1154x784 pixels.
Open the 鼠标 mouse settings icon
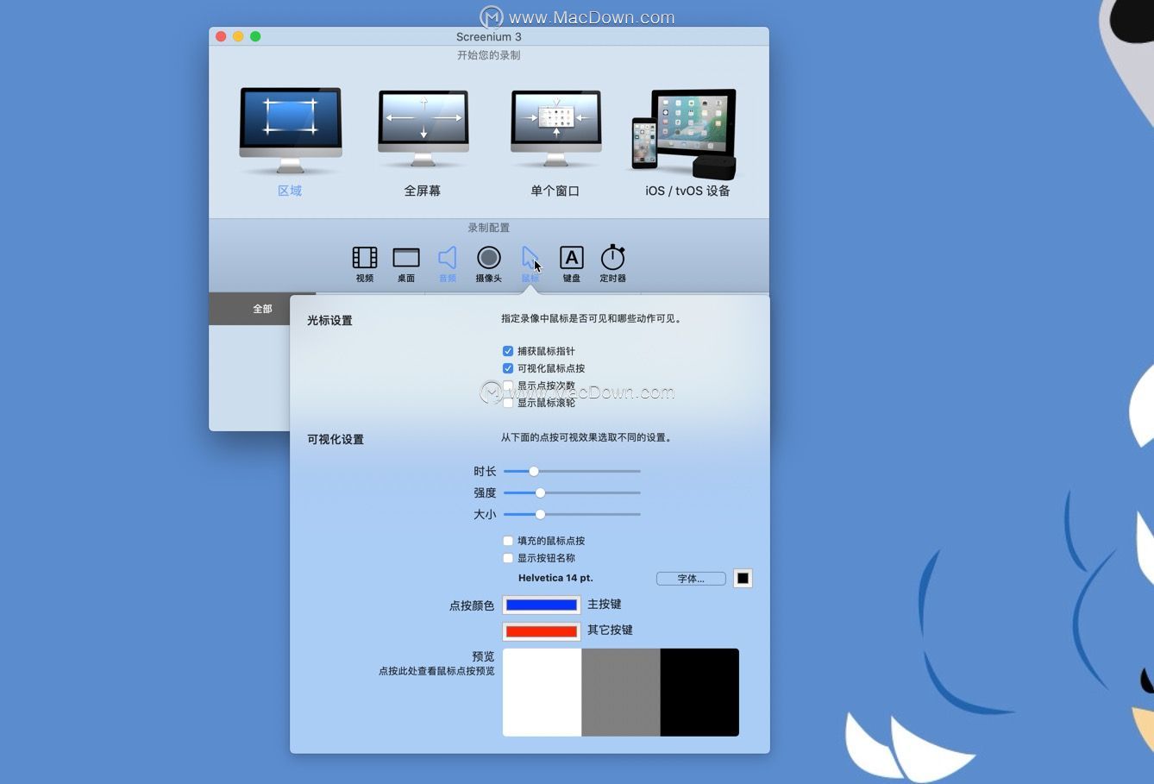click(x=530, y=257)
